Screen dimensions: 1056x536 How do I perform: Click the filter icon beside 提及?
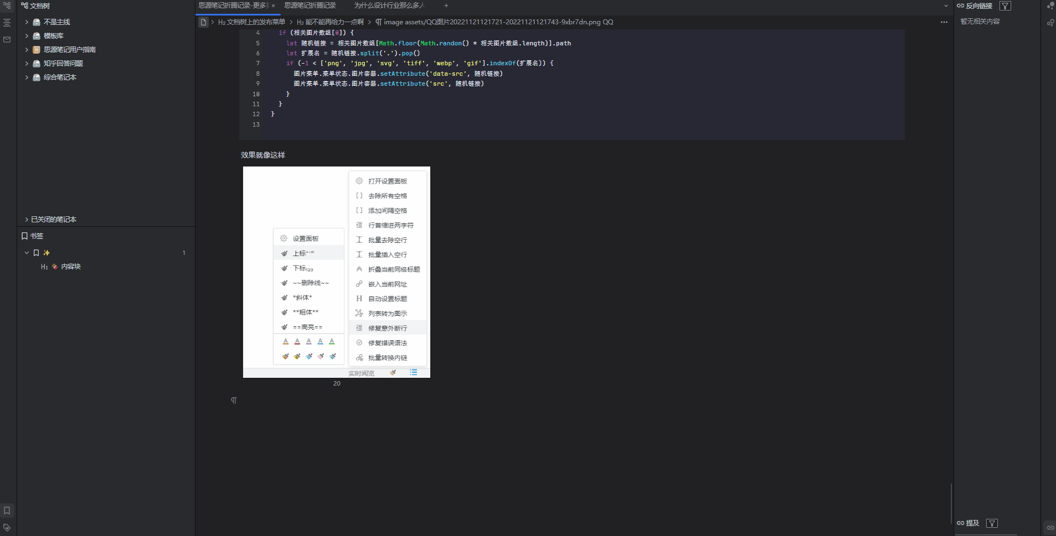tap(992, 523)
